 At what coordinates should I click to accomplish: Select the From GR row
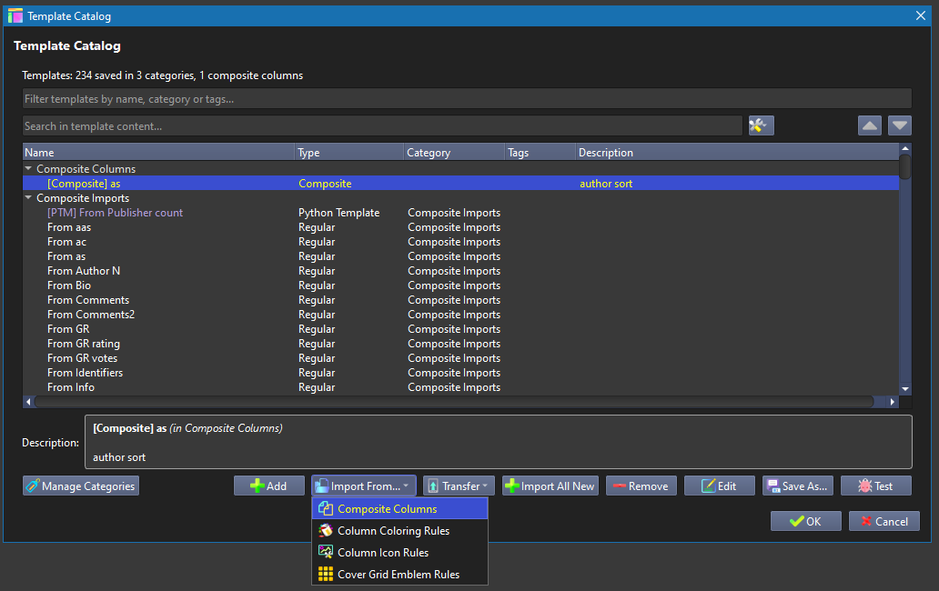(460, 329)
